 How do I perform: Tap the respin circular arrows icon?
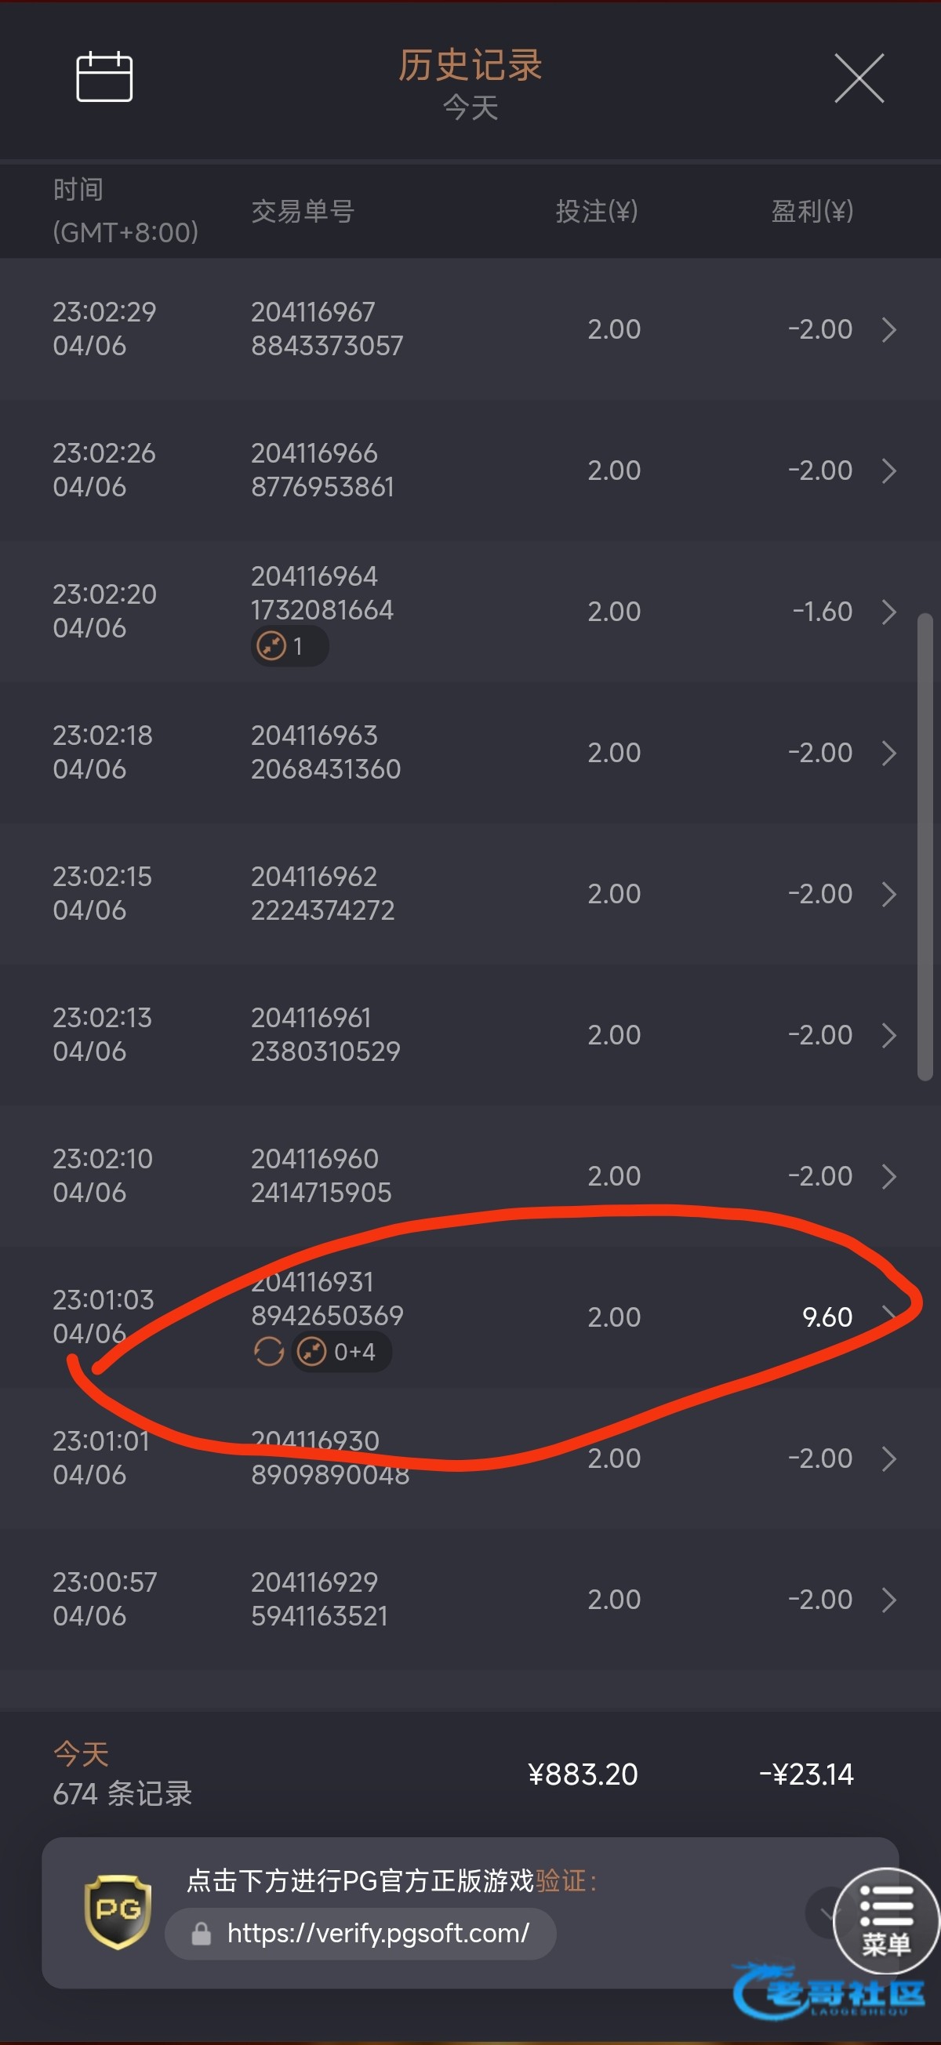pyautogui.click(x=268, y=1351)
